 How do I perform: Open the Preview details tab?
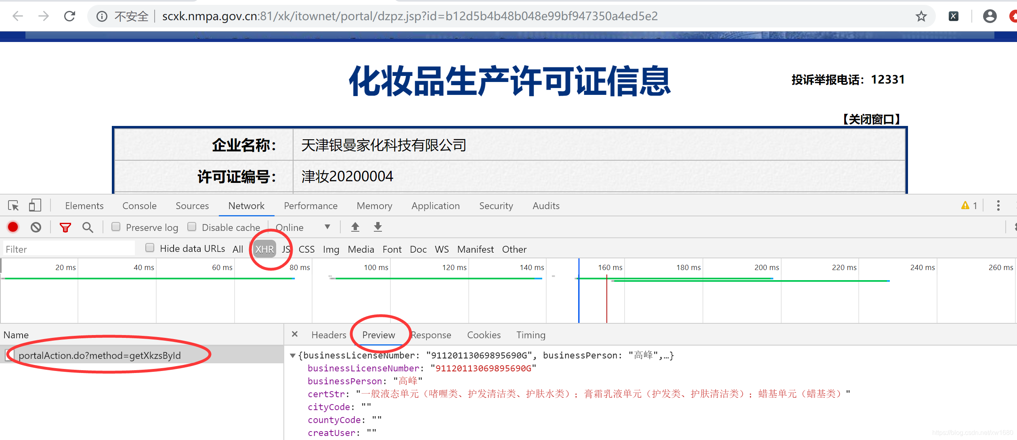tap(378, 335)
